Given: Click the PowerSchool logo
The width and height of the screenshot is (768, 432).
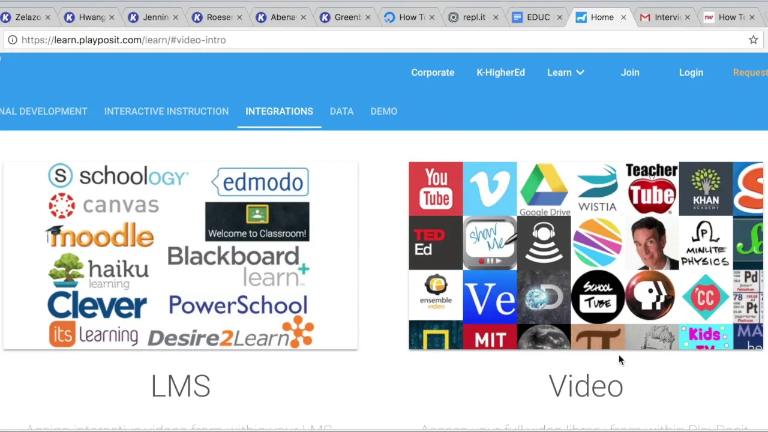Looking at the screenshot, I should point(238,305).
